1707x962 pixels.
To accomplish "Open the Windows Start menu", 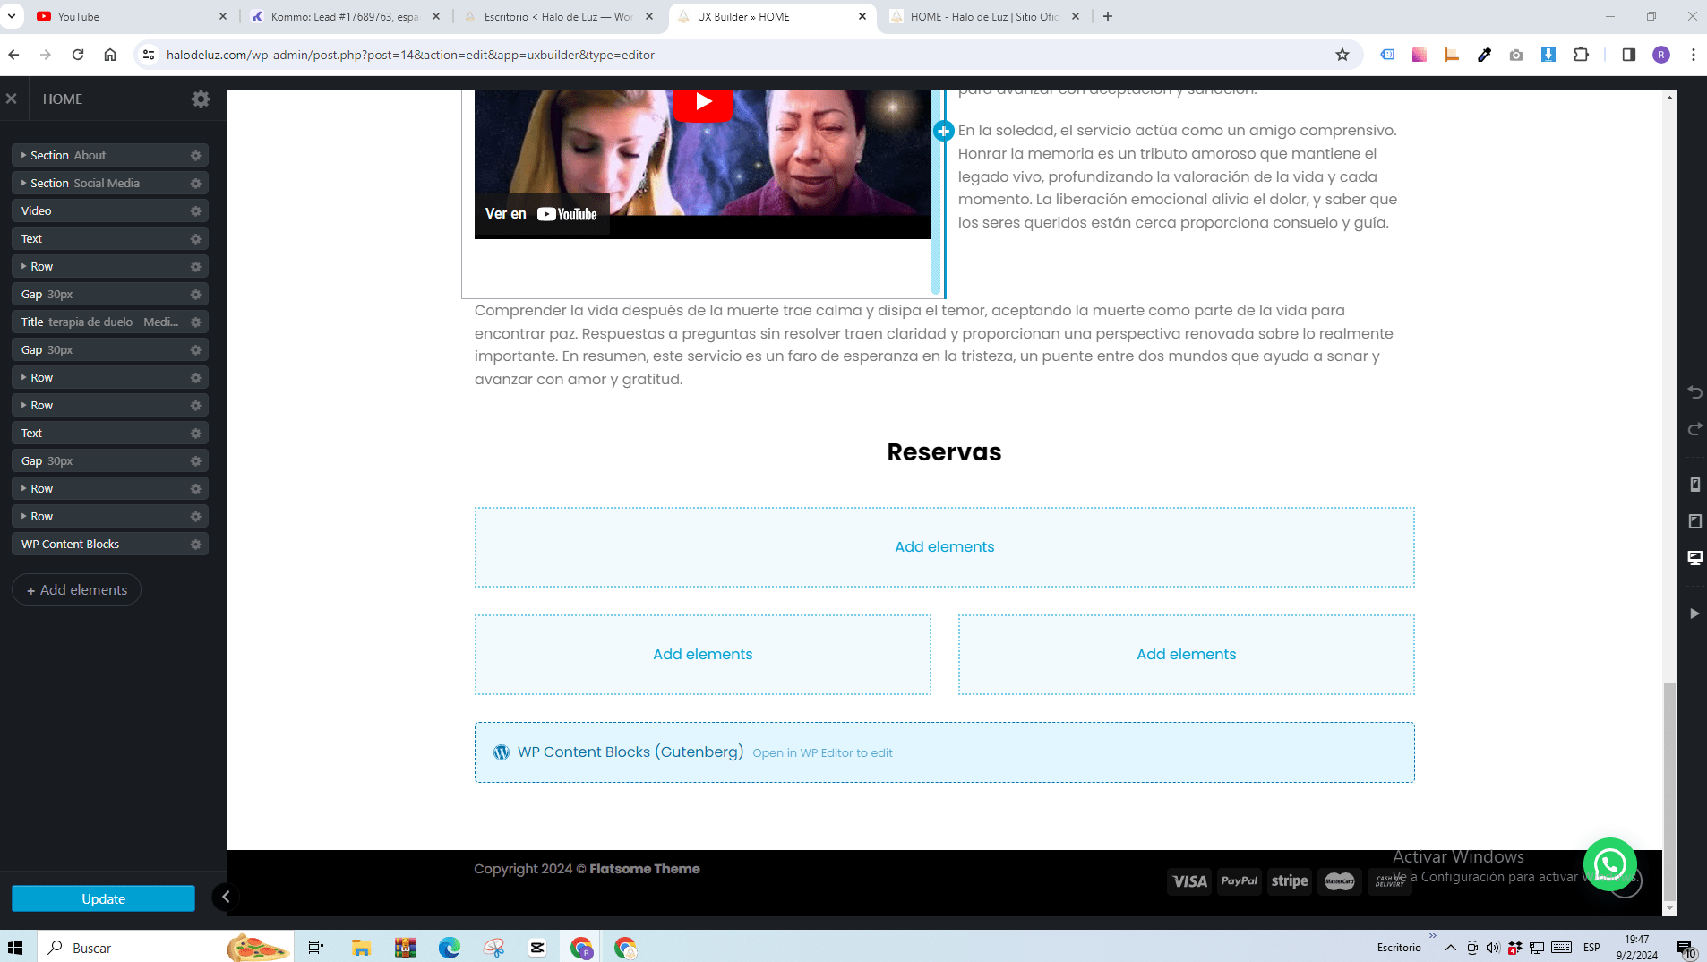I will click(x=15, y=948).
